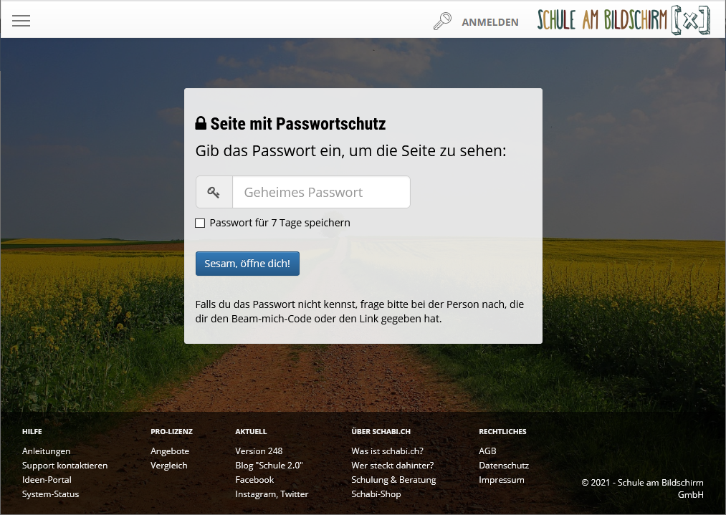Open the Anleitungen footer link
Screen dimensions: 726x515
[47, 451]
